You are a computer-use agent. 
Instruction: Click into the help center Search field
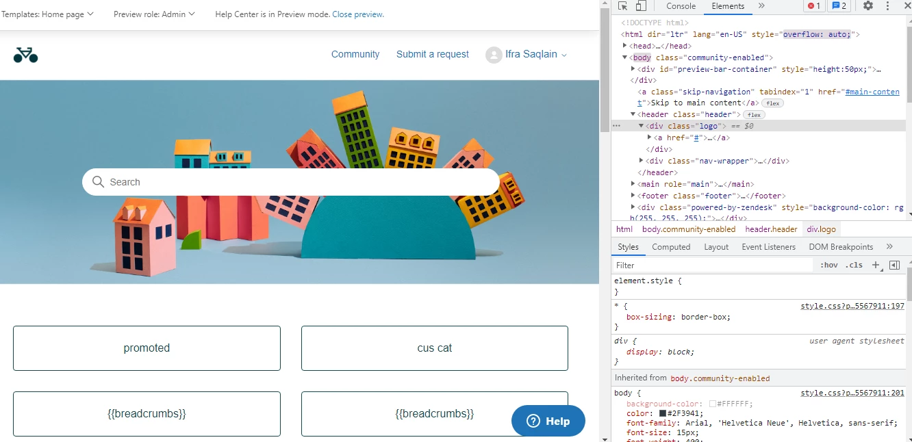(291, 182)
